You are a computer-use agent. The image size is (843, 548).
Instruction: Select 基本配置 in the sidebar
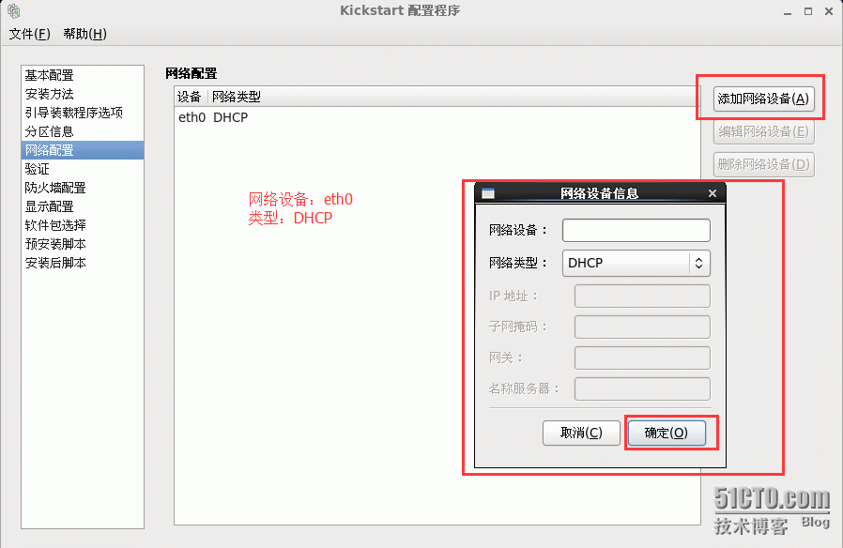[x=83, y=75]
